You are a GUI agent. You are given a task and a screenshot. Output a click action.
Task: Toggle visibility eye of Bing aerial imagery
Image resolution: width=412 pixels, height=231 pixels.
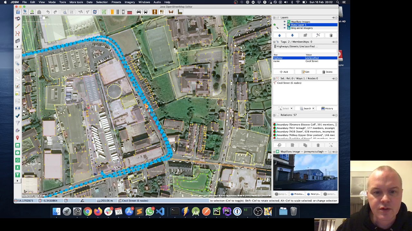[x=284, y=28]
